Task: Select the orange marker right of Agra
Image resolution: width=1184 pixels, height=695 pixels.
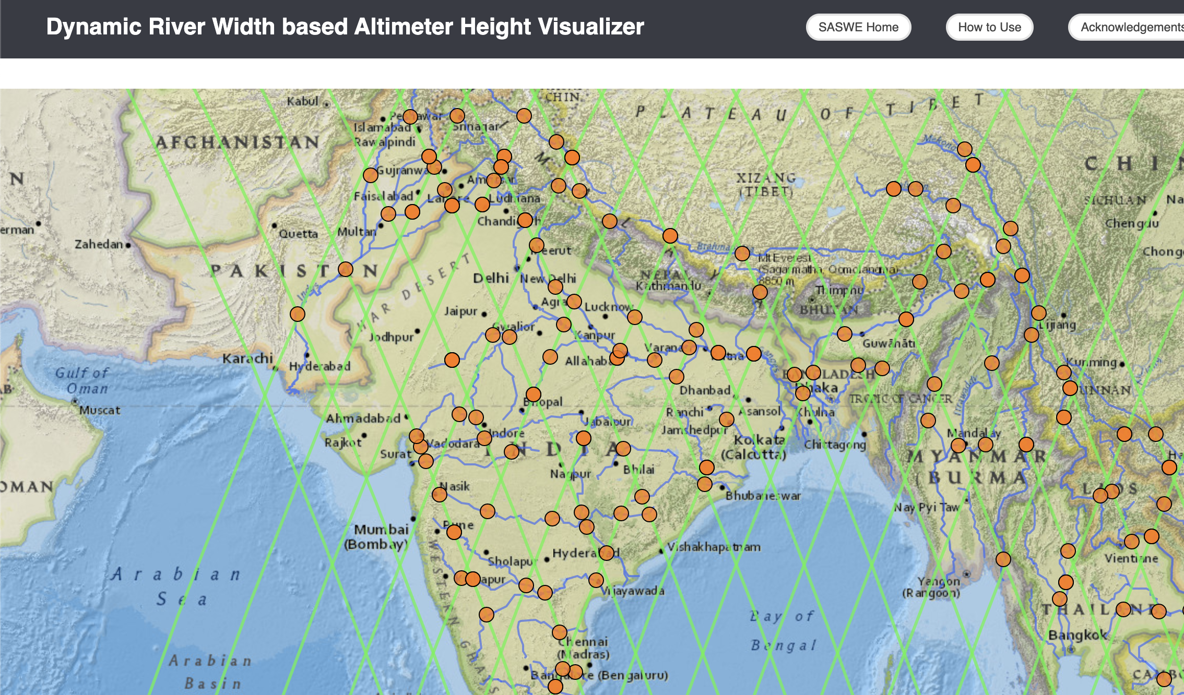Action: pos(574,302)
